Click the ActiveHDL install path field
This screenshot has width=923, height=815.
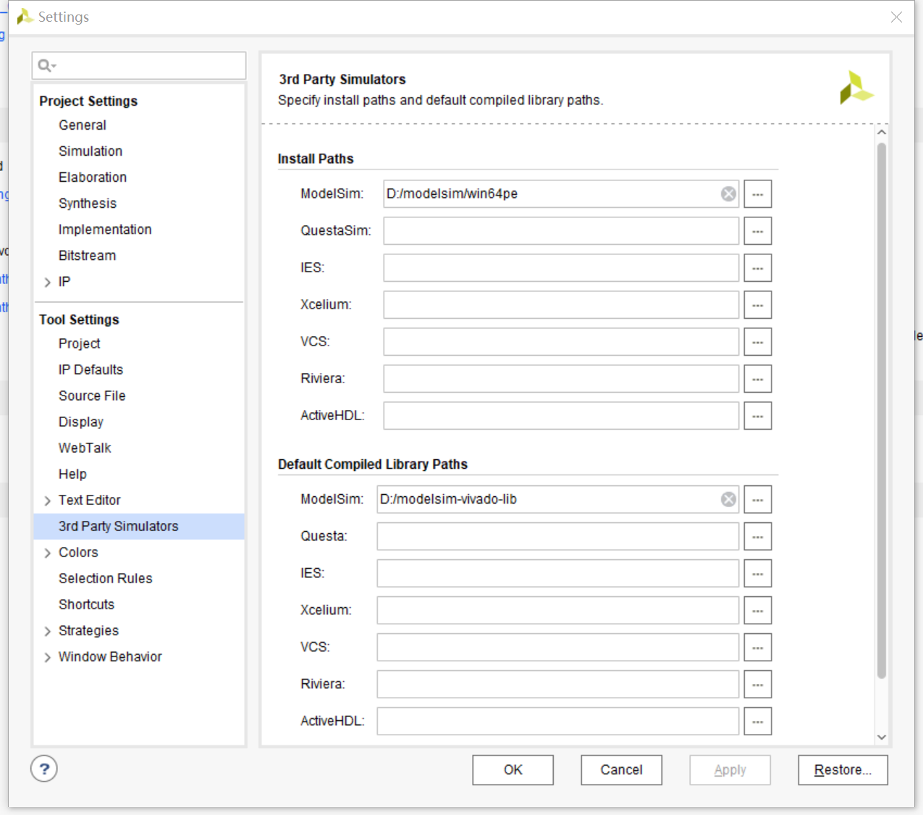point(561,416)
